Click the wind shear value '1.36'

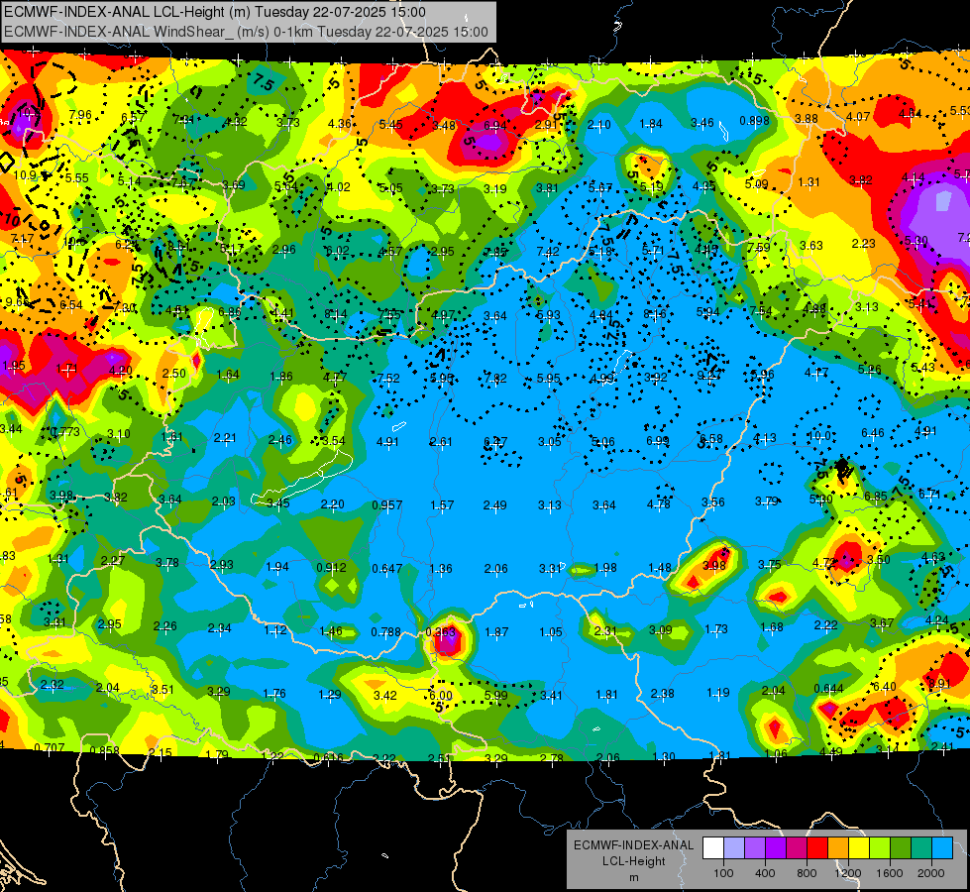click(x=441, y=568)
